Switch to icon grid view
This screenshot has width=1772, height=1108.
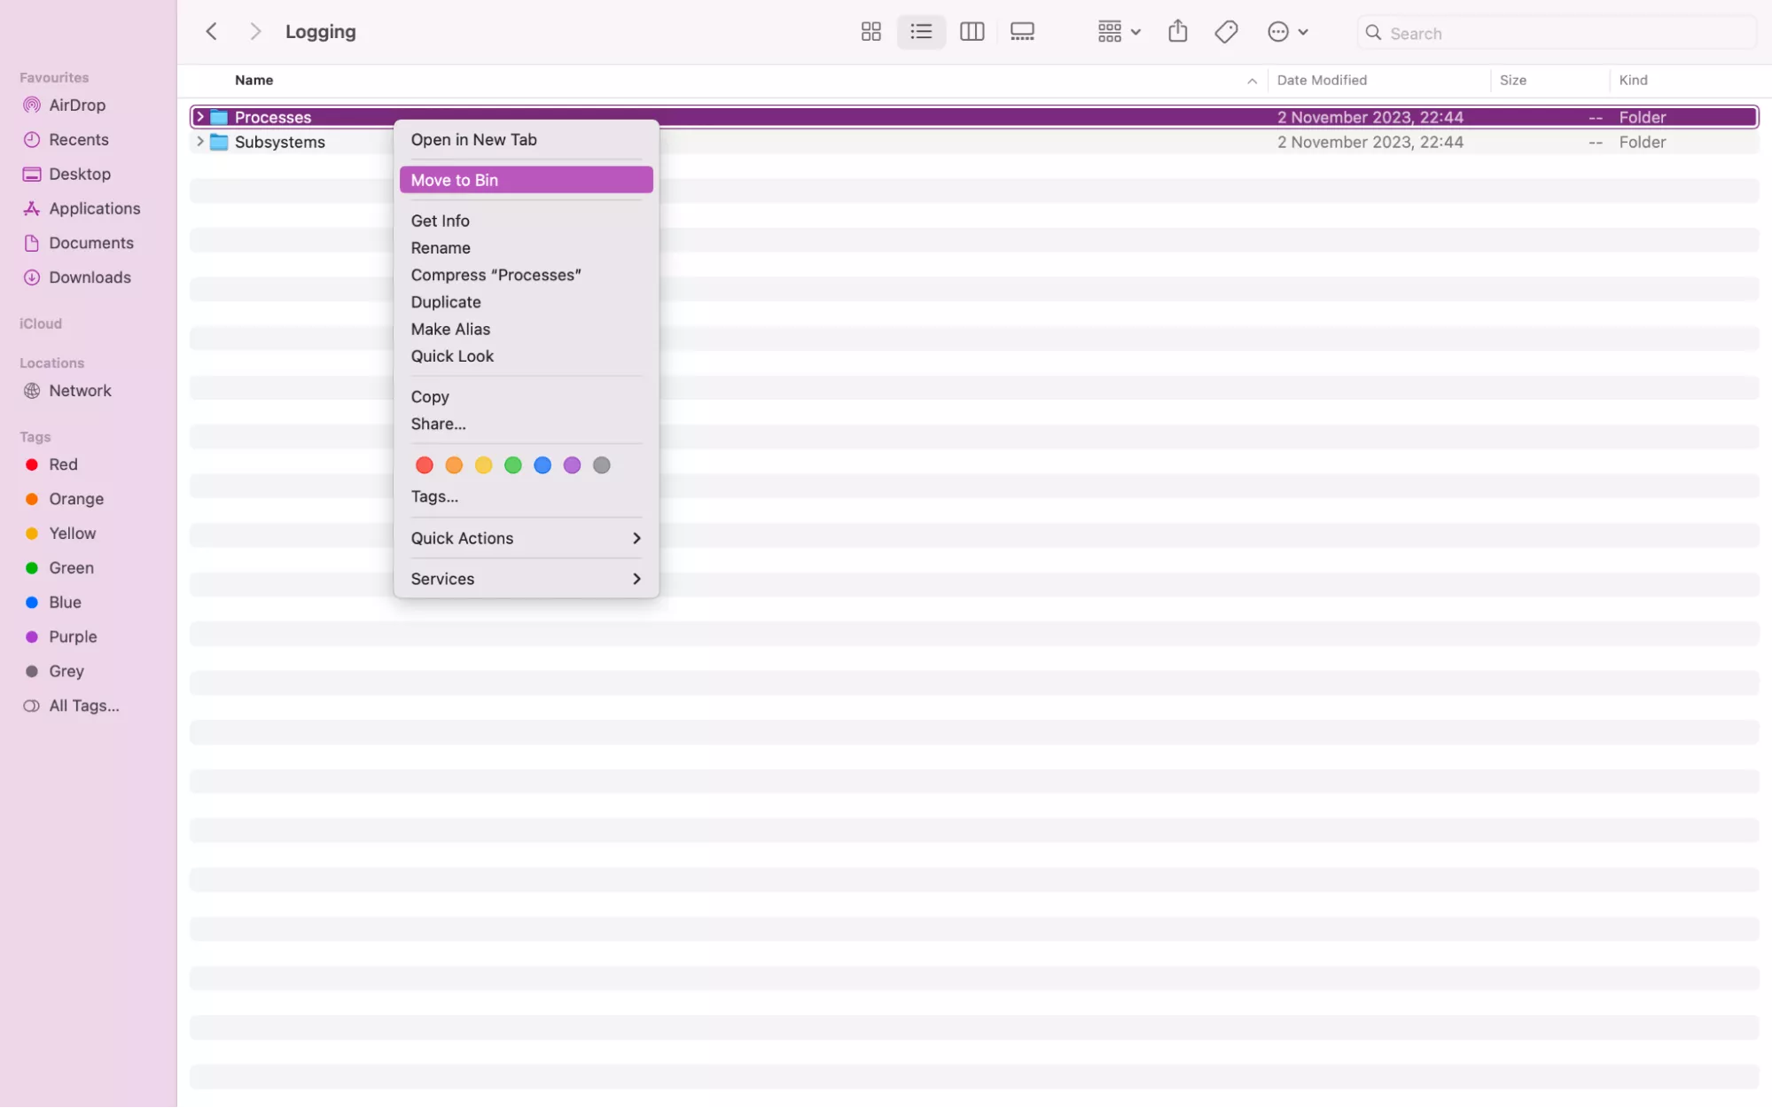point(870,32)
